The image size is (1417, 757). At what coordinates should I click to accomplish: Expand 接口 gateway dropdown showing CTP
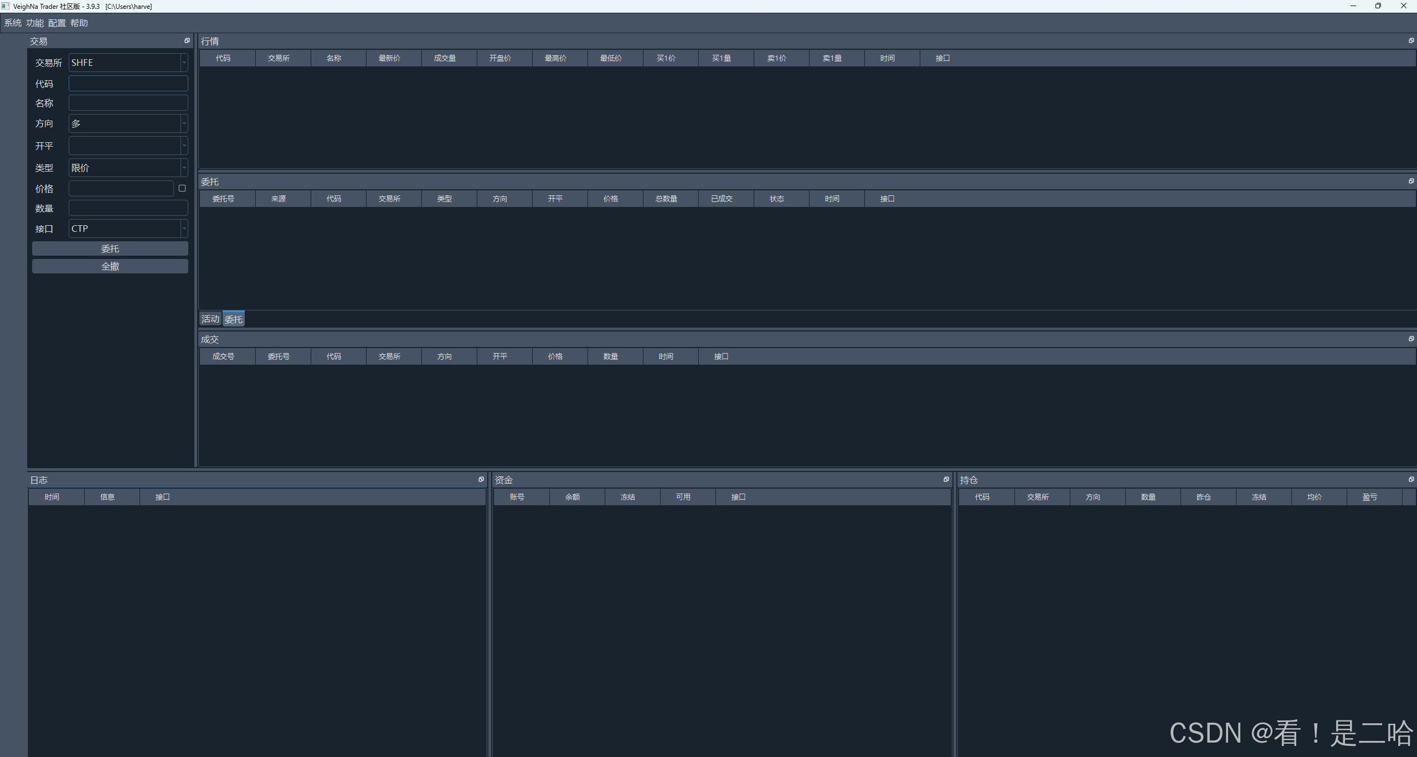[x=128, y=229]
